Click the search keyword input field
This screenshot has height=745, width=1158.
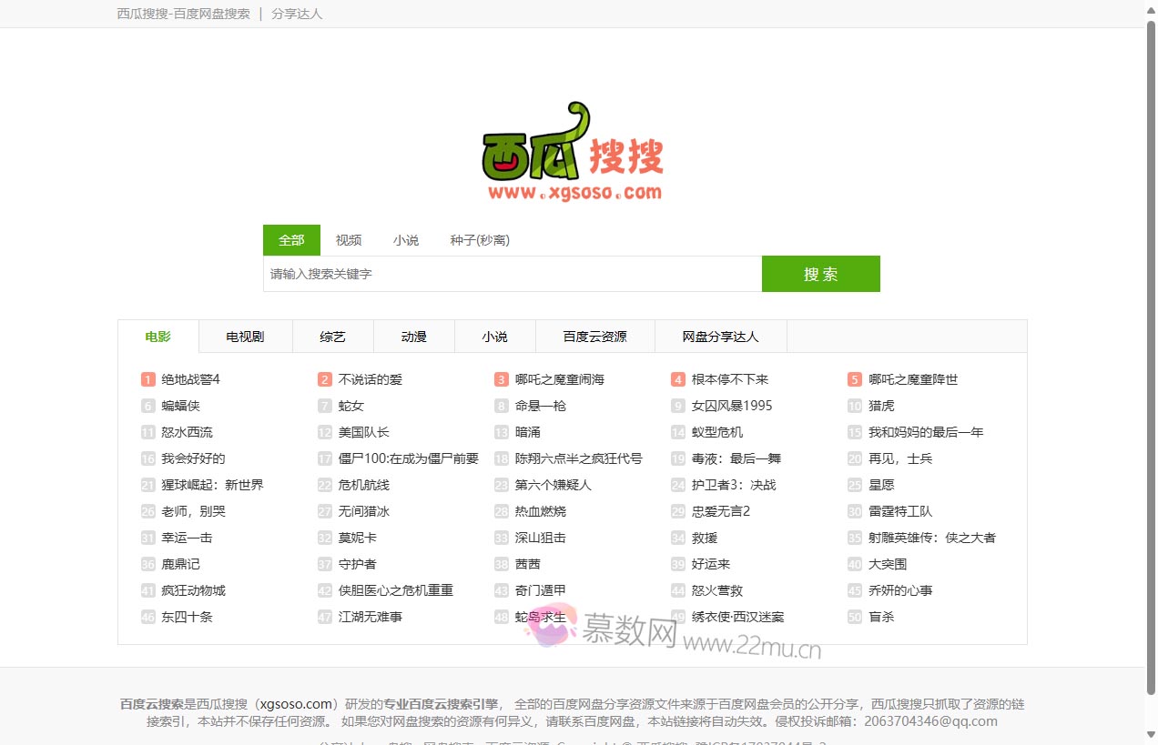pos(510,273)
